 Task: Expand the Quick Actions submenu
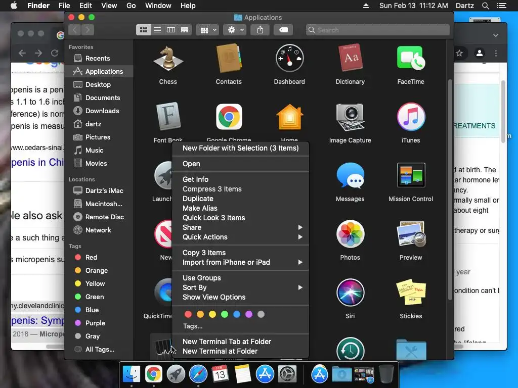tap(240, 237)
